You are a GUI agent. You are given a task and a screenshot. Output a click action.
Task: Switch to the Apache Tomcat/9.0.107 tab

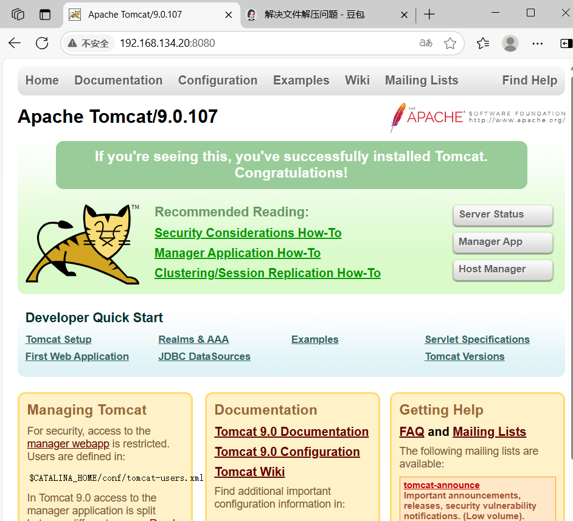pos(151,15)
